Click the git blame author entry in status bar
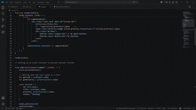Image resolution: width=196 pixels, height=110 pixels. click(x=126, y=108)
